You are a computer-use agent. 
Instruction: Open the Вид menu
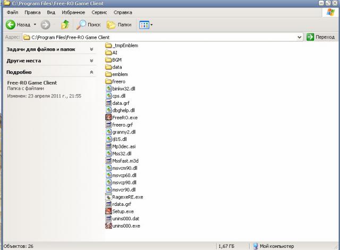tap(51, 12)
